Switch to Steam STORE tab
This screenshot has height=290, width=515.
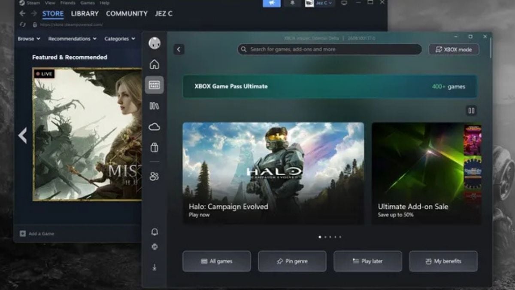[x=53, y=14]
